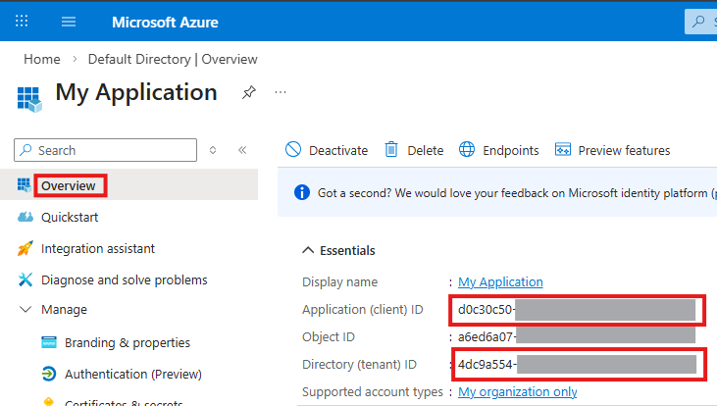This screenshot has height=406, width=717.
Task: Open the ellipsis more options menu
Action: tap(281, 92)
